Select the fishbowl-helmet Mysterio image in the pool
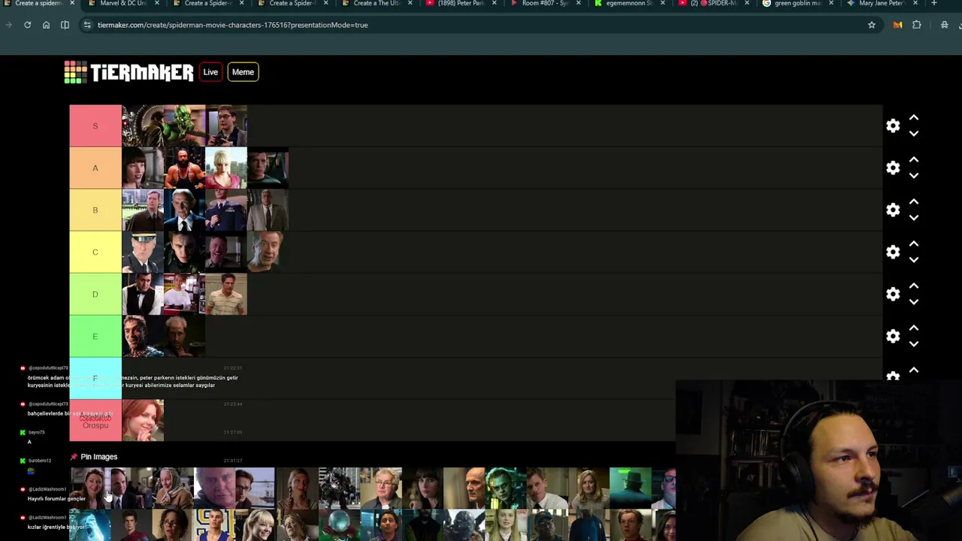Viewport: 962px width, 541px height. (x=339, y=525)
